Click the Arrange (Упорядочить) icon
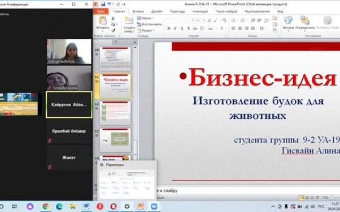Viewport: 340px width, 212px height. pos(304,21)
